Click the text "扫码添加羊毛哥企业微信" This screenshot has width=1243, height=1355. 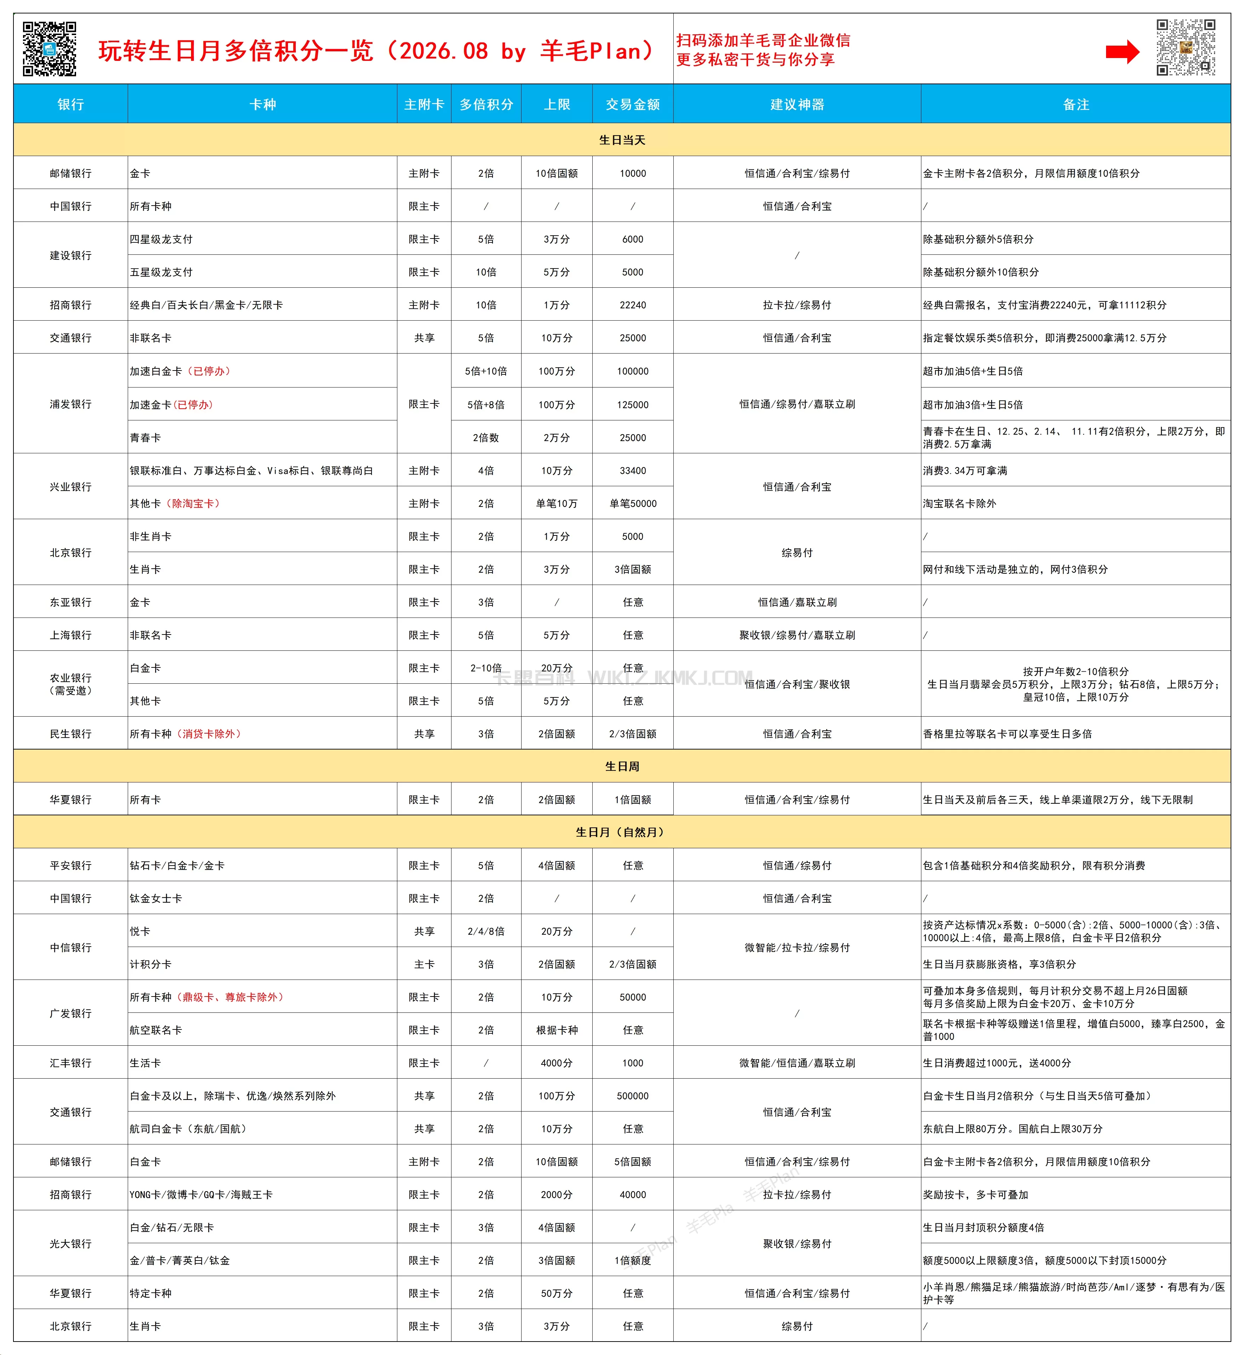[764, 40]
